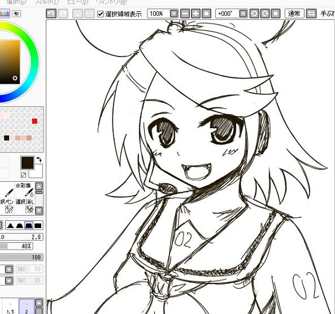Viewport: 335px width, 314px height.
Task: Open the ウィンドウ(W) menu
Action: [111, 2]
